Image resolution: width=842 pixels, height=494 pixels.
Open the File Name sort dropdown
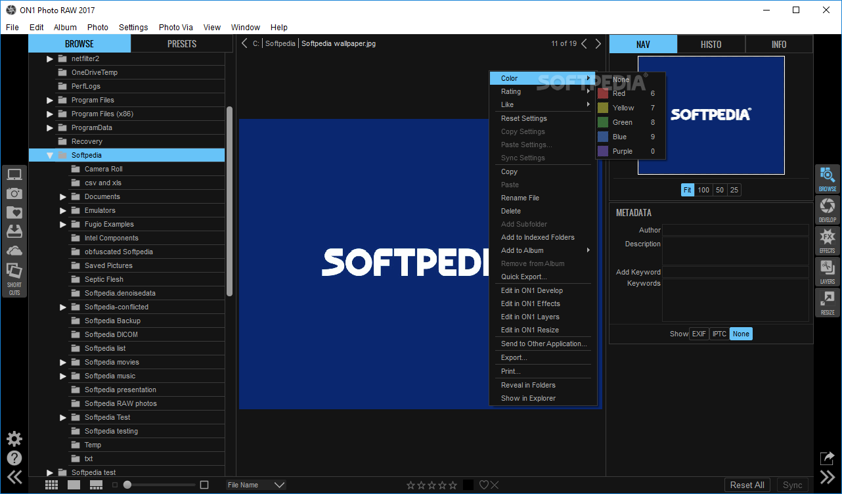255,485
